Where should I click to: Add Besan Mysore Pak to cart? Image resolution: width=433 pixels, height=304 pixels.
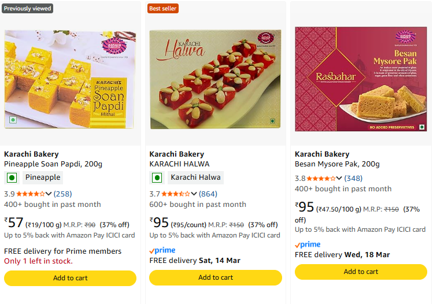[x=361, y=272]
